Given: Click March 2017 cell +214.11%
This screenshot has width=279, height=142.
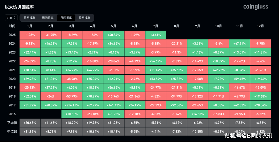Looking at the screenshot, I should 72,105.
